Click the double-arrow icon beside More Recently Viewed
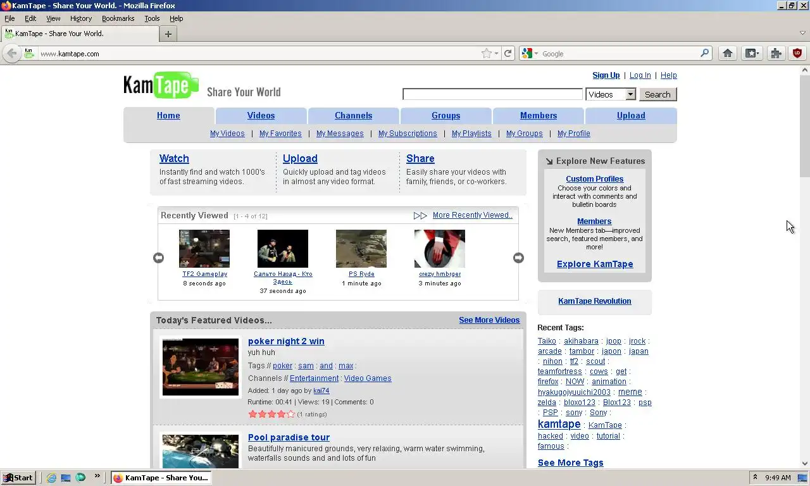 420,216
